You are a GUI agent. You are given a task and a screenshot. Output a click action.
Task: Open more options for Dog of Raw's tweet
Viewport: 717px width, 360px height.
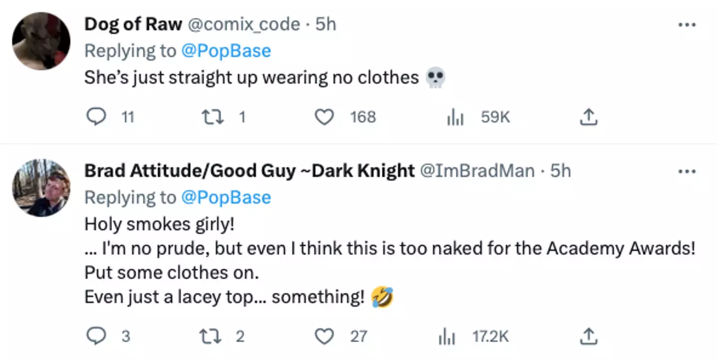pos(687,25)
